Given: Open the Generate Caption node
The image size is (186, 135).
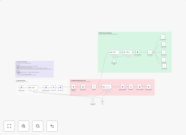Looking at the screenshot, I should pos(114,52).
